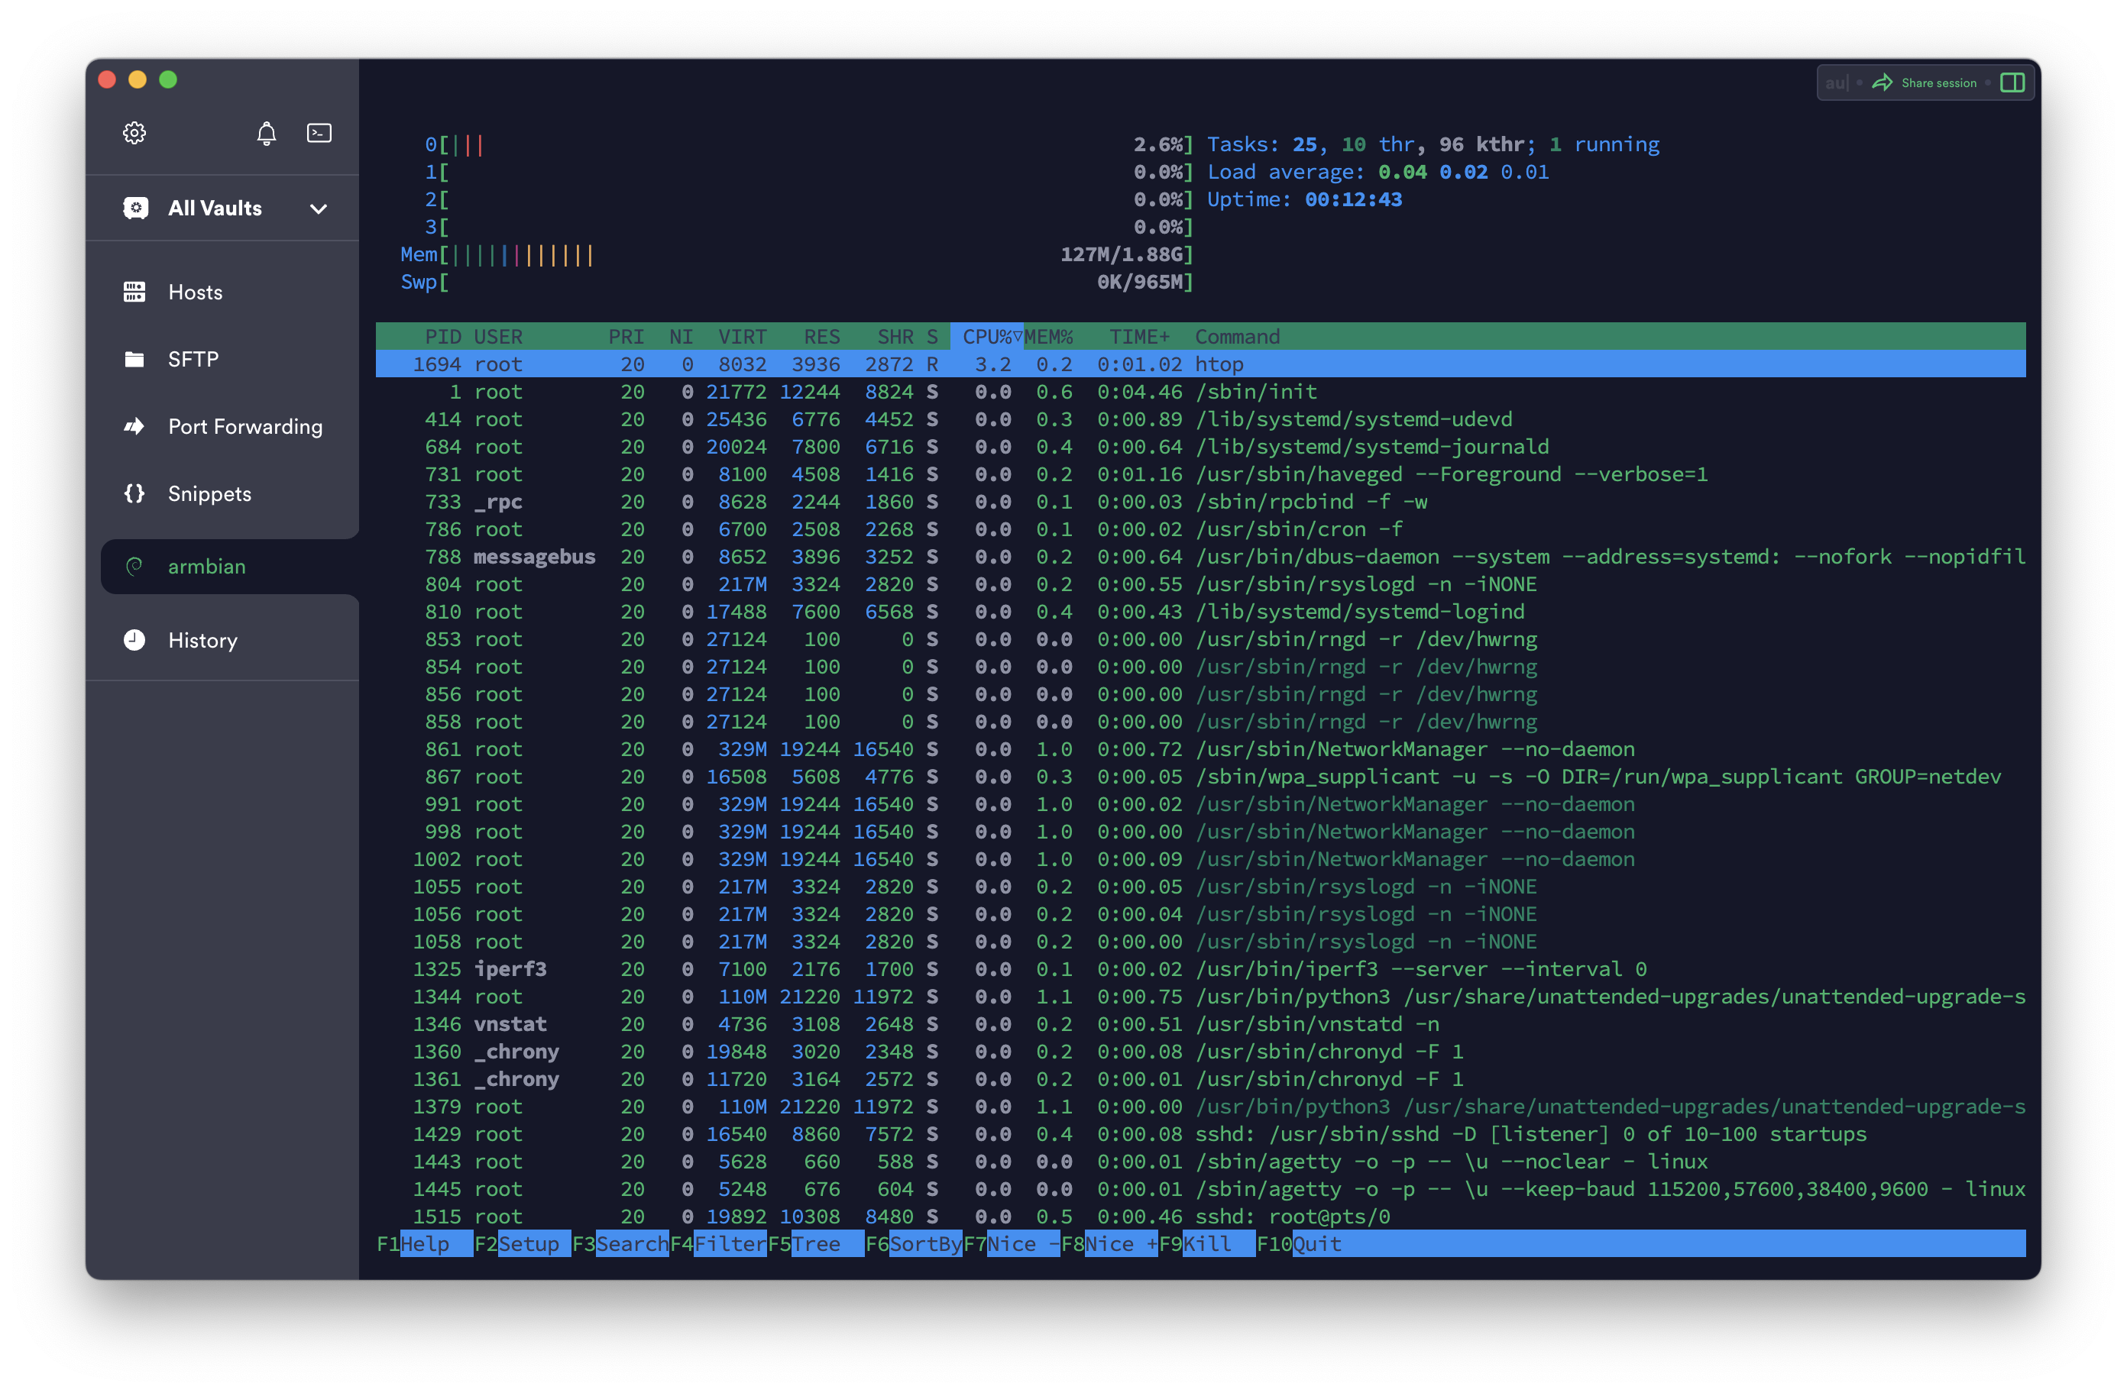The image size is (2127, 1393).
Task: Open the SFTP panel
Action: 193,358
